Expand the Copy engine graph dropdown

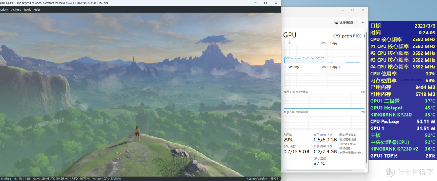[x=328, y=43]
